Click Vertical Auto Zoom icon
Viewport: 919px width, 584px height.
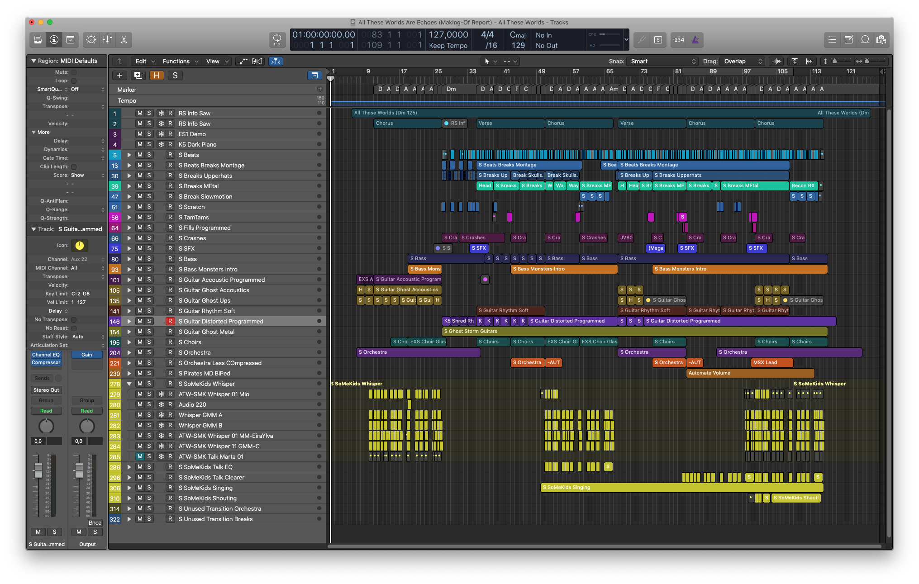point(795,62)
